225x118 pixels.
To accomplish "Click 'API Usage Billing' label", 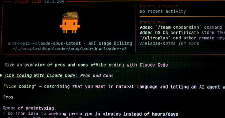I will [110, 43].
